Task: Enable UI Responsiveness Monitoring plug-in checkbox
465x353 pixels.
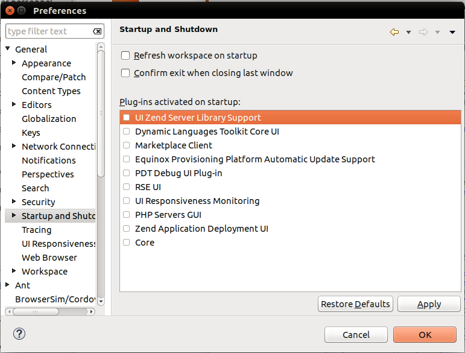Action: pos(127,201)
